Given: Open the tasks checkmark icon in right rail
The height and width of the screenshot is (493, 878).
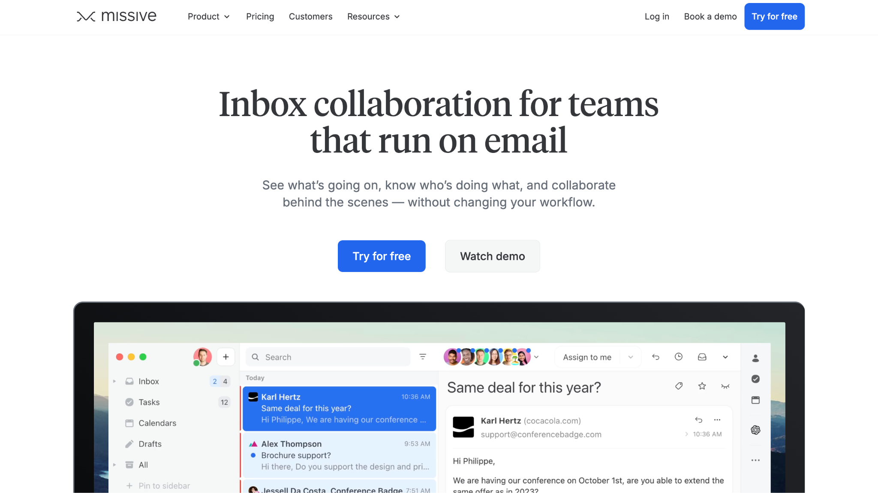Looking at the screenshot, I should tap(755, 379).
